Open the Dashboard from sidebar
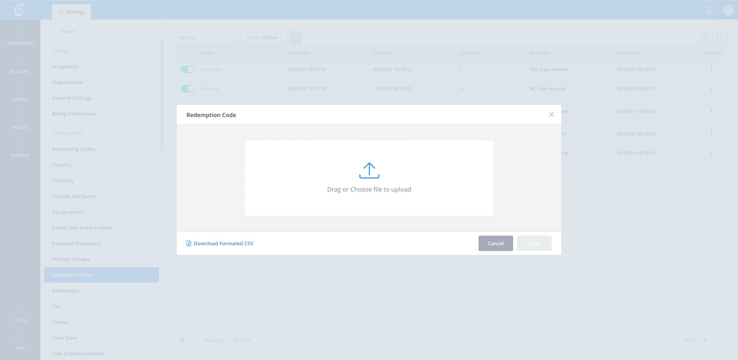This screenshot has height=360, width=738. coord(20,37)
